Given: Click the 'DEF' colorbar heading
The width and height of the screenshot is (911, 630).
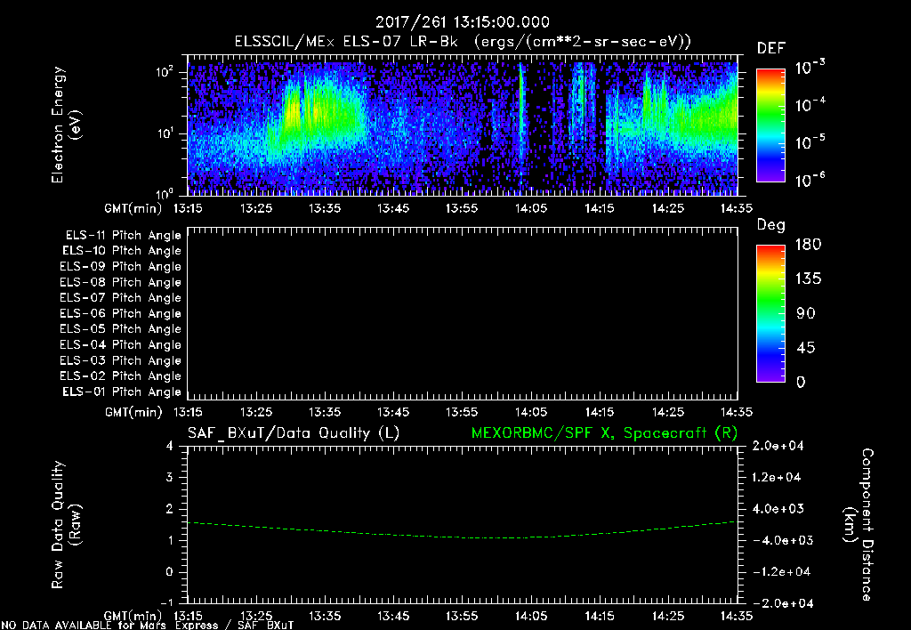Looking at the screenshot, I should tap(771, 49).
